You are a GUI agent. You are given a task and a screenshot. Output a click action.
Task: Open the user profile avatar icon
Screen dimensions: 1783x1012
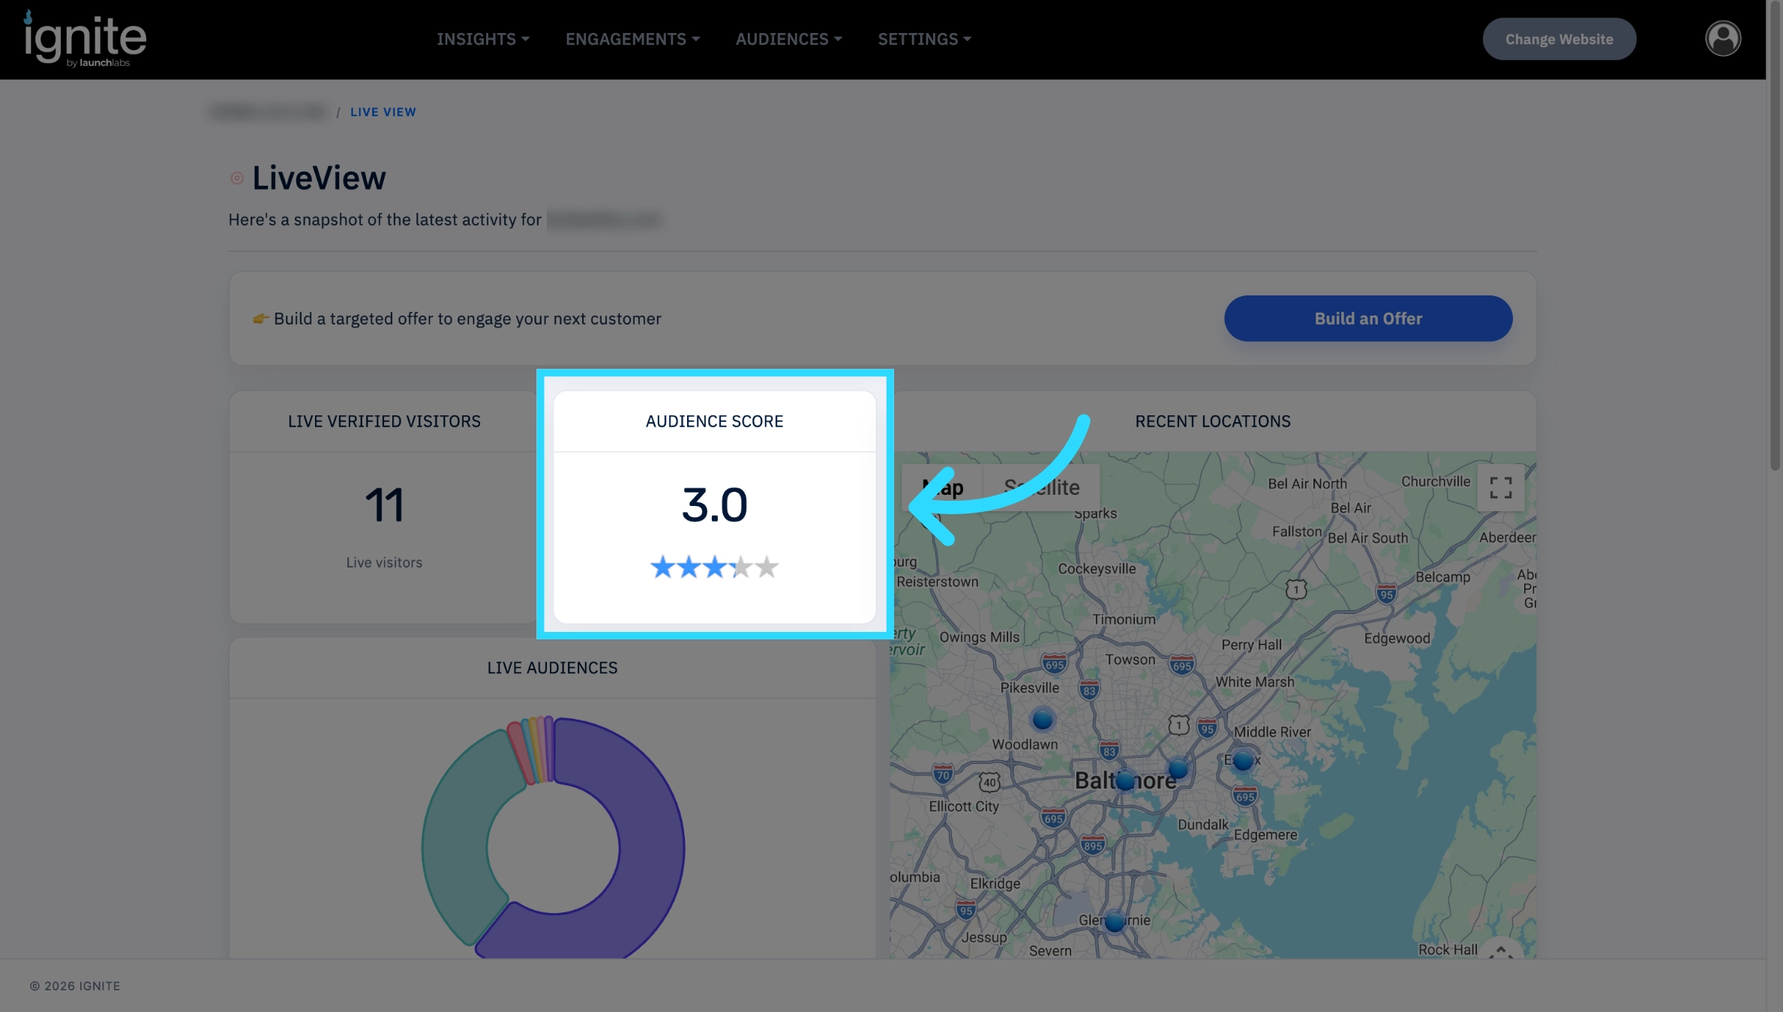[1722, 38]
